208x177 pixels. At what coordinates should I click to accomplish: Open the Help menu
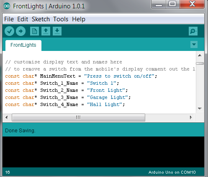click(79, 19)
